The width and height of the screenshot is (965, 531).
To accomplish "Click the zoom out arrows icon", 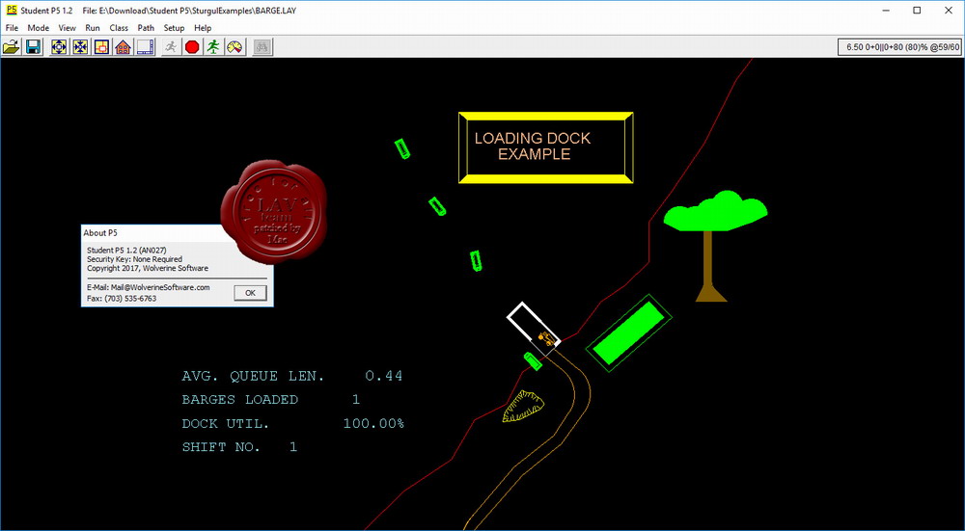I will point(59,46).
